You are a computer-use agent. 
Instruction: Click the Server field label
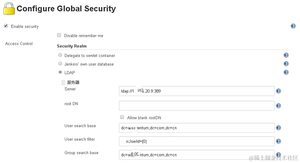pos(70,89)
